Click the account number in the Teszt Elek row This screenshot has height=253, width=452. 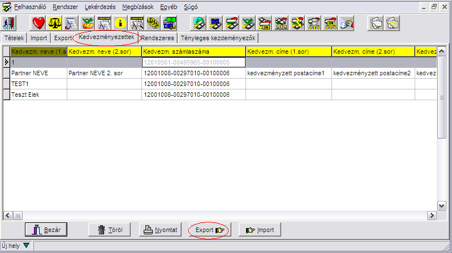click(193, 95)
